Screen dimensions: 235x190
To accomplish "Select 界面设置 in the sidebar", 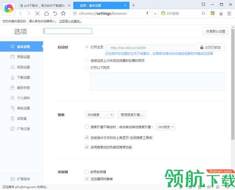I will point(22,57).
